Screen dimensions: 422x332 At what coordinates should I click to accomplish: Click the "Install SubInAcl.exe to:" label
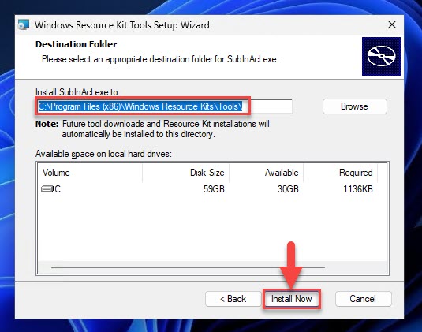(78, 92)
